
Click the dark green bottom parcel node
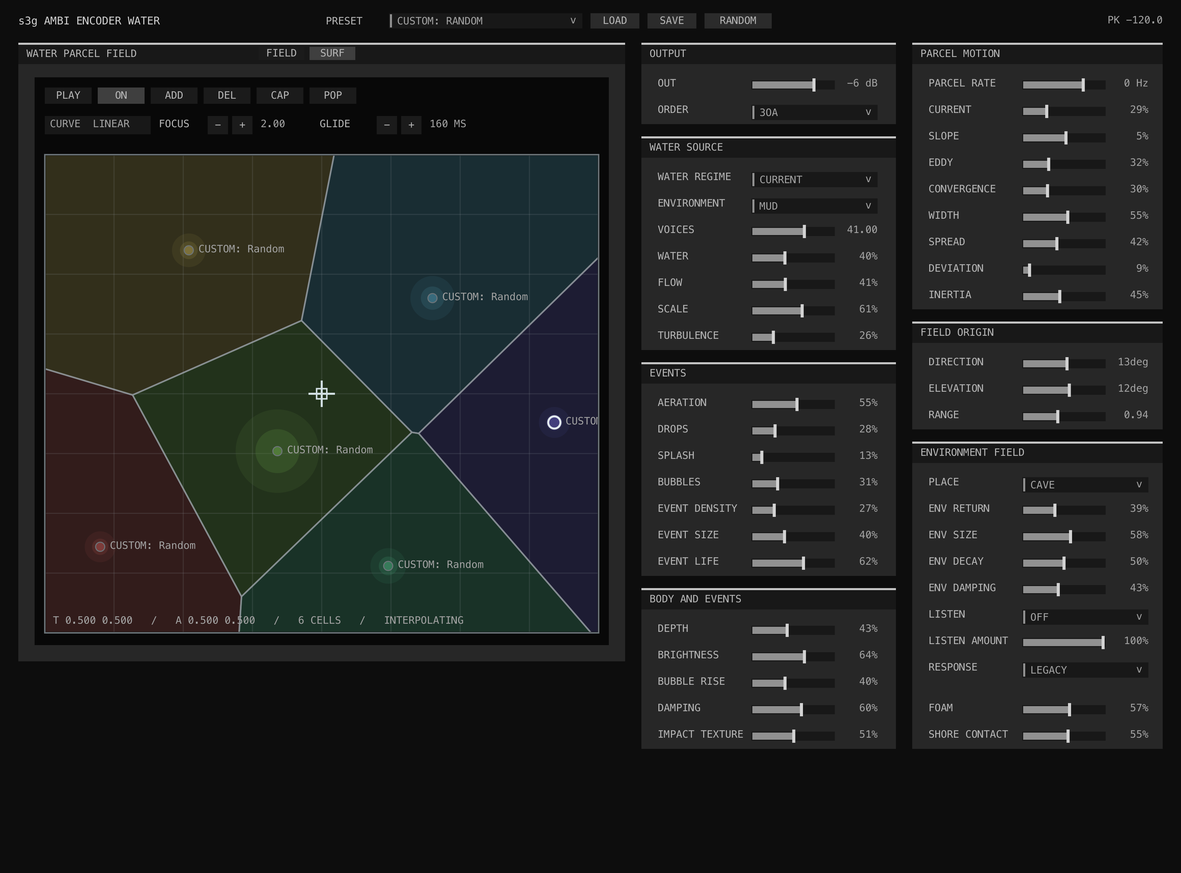388,566
